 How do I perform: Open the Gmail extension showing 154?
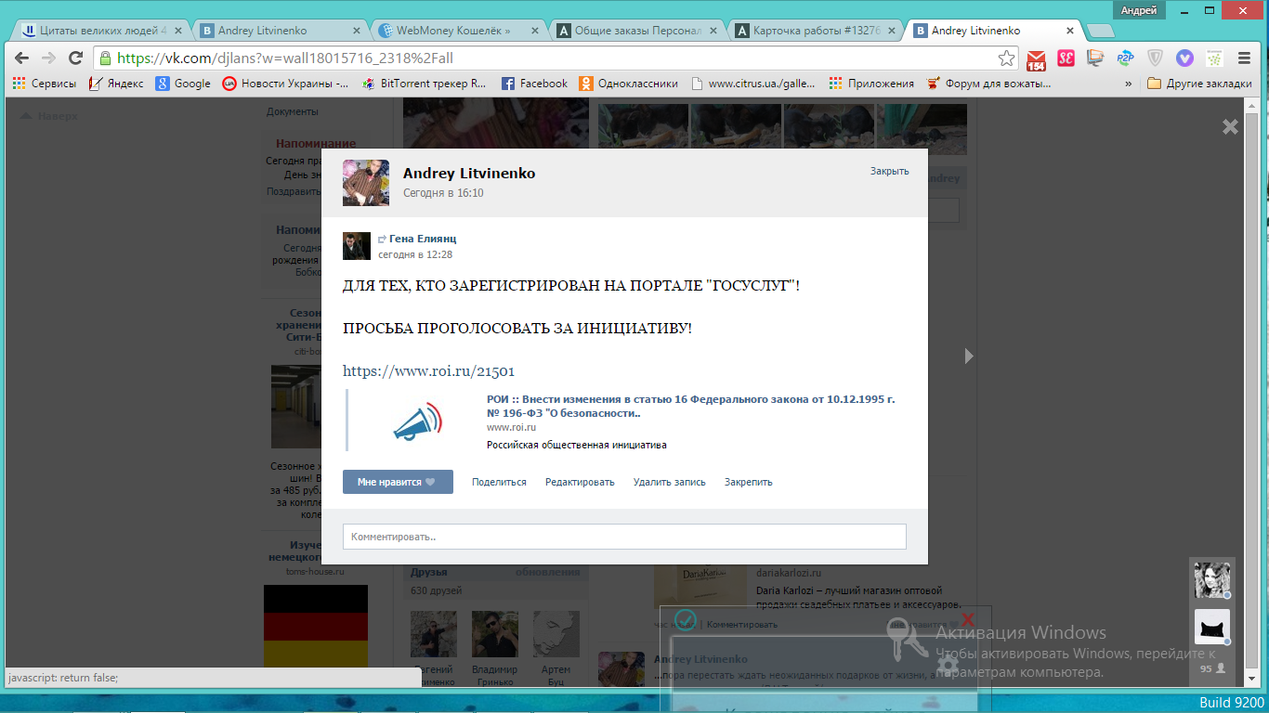coord(1036,59)
